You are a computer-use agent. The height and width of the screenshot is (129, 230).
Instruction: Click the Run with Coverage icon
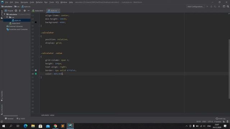coord(215,6)
